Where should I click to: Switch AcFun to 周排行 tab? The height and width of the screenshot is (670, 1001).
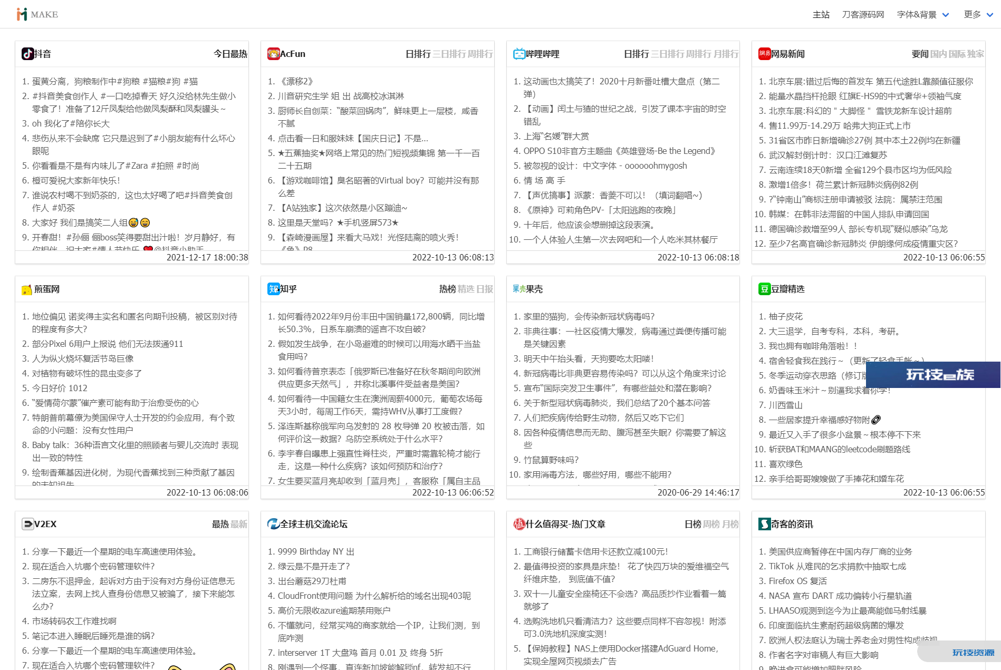coord(480,54)
